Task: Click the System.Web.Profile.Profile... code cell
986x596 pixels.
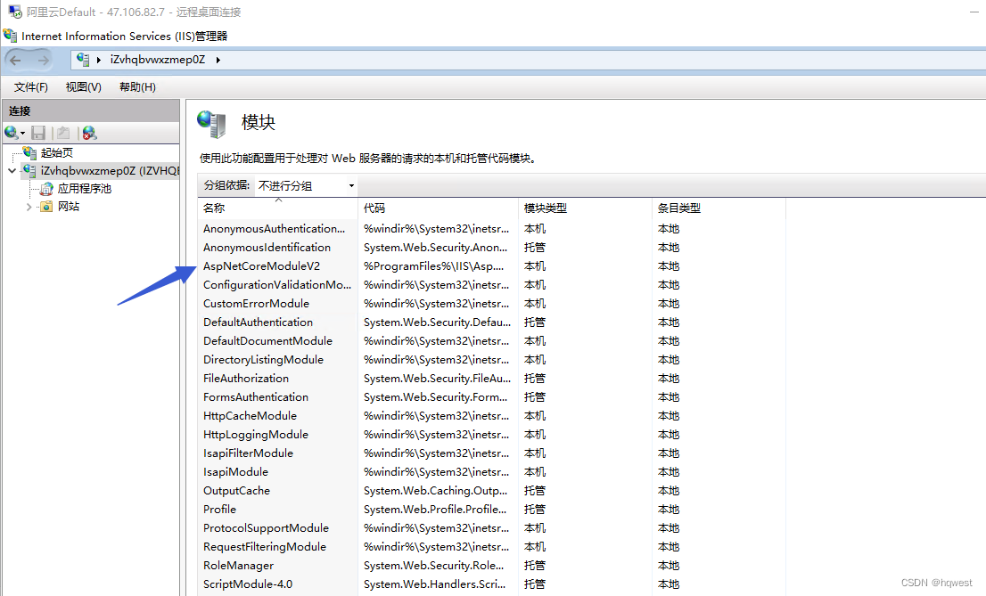Action: pos(435,510)
